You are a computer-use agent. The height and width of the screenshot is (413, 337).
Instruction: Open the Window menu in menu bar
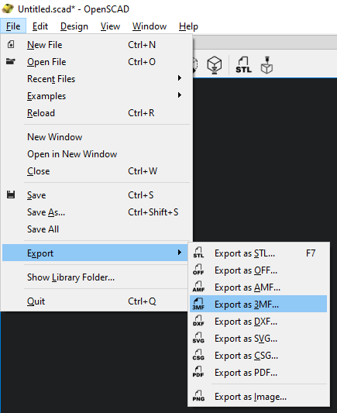pos(150,26)
